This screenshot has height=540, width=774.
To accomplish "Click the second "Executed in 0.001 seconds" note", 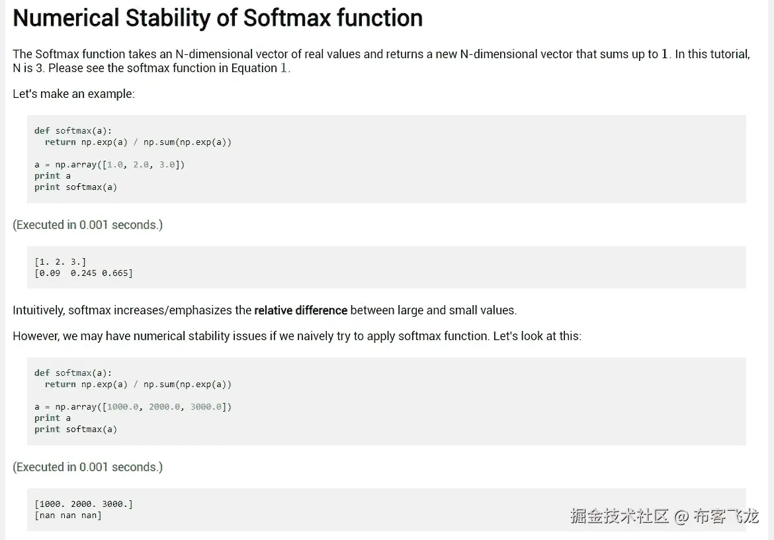I will pyautogui.click(x=87, y=467).
